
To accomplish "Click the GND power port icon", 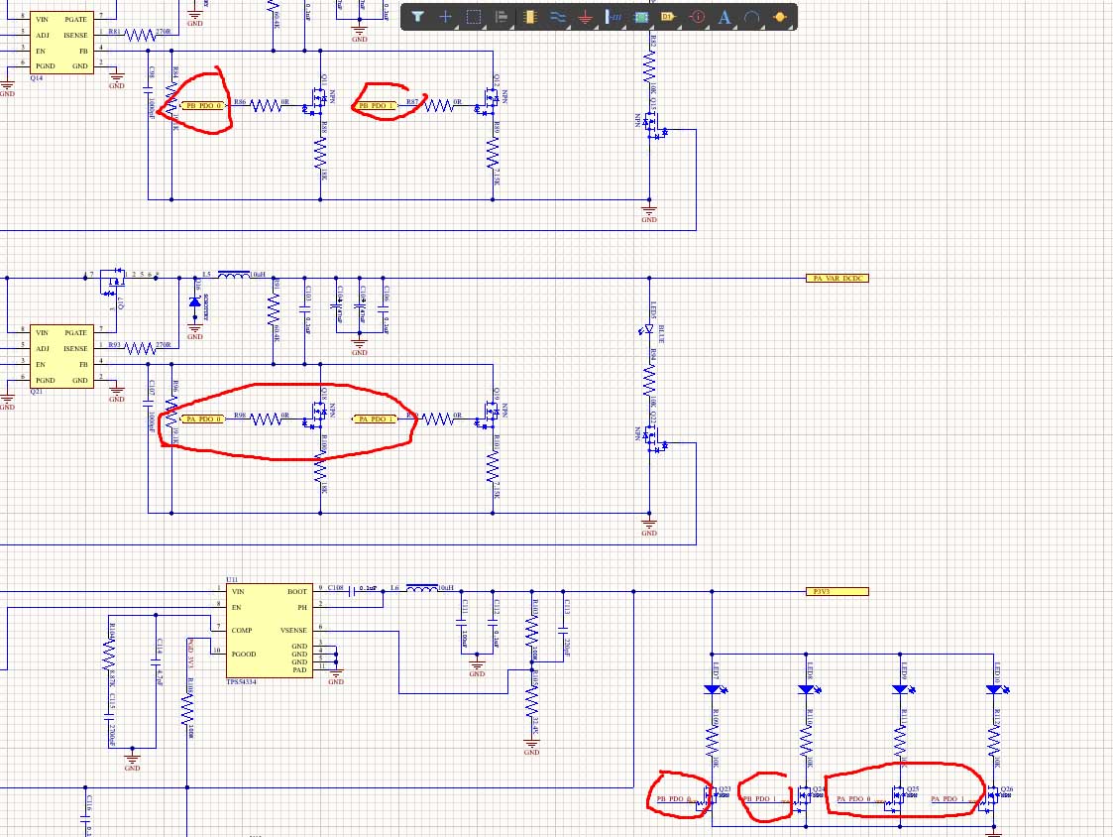I will 585,17.
